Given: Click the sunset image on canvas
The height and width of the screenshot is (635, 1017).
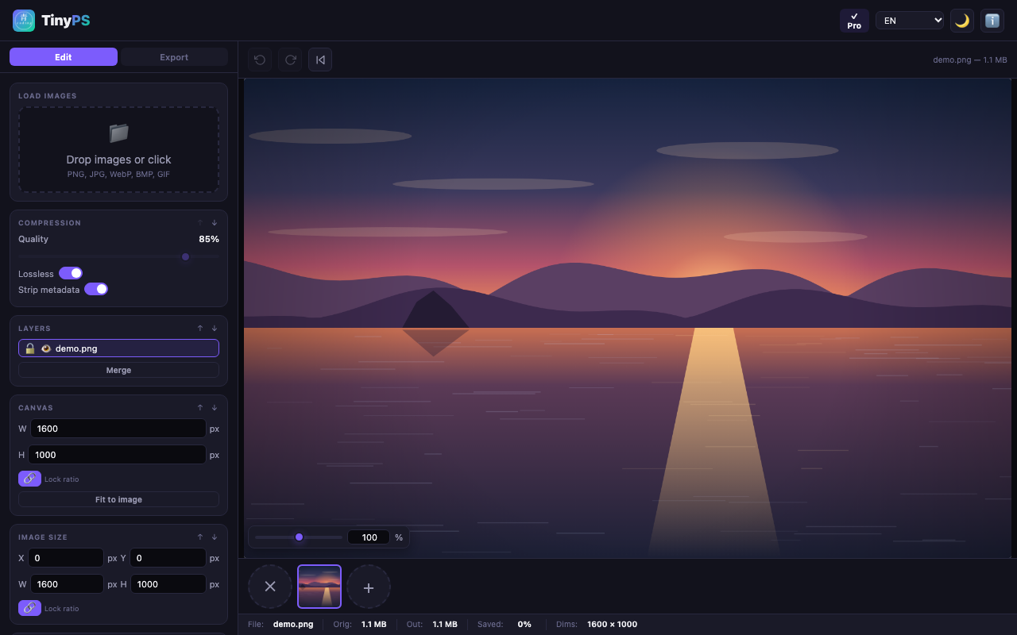Looking at the screenshot, I should pos(628,317).
